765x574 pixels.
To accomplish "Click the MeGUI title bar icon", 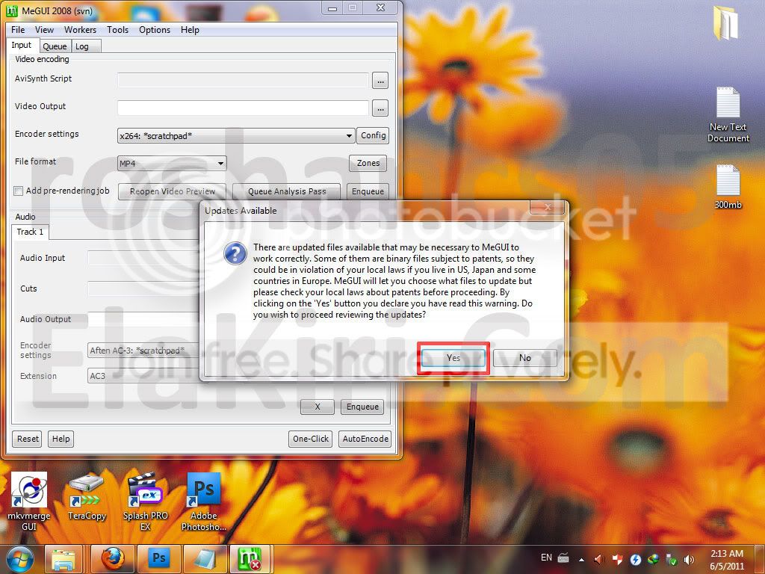I will tap(12, 10).
